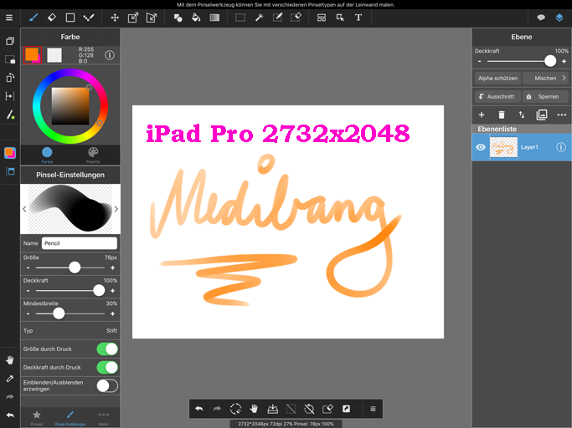Select the Brush tool in top toolbar
This screenshot has height=428, width=572.
coord(33,18)
